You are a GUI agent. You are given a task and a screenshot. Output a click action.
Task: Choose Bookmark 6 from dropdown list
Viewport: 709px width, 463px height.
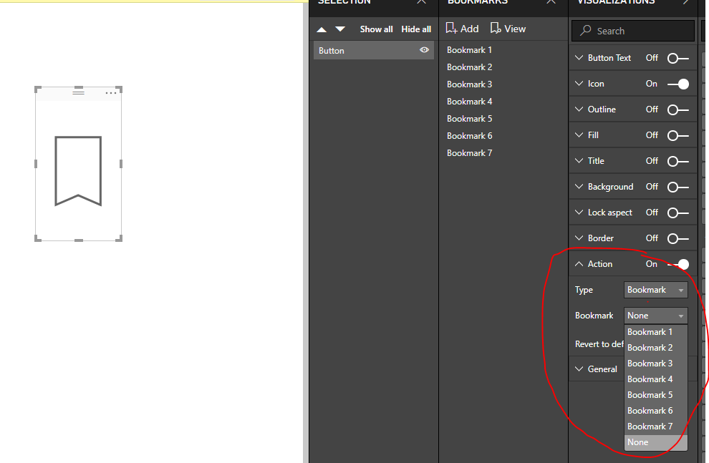pyautogui.click(x=655, y=411)
